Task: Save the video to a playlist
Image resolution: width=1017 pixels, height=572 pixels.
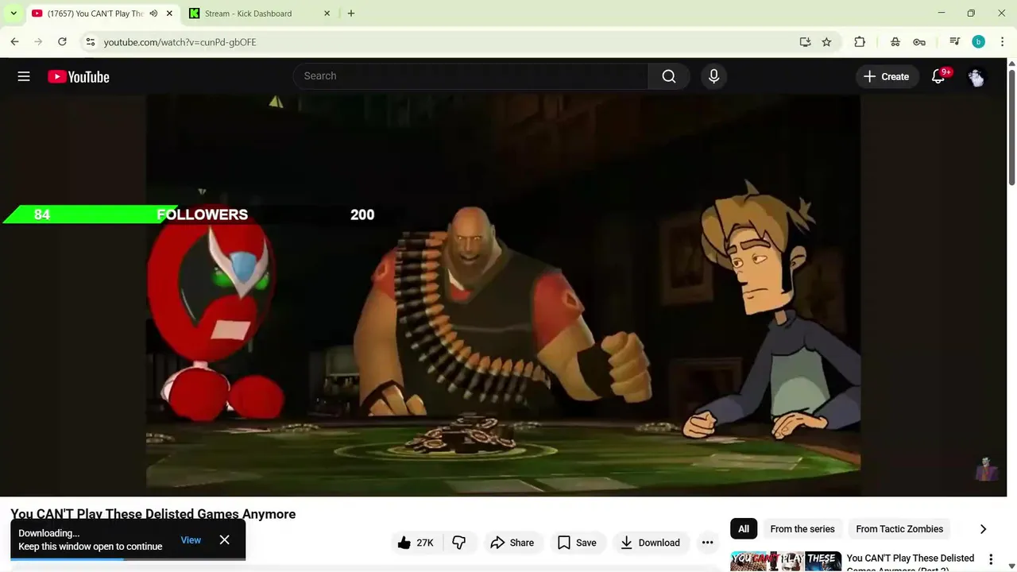Action: click(577, 543)
